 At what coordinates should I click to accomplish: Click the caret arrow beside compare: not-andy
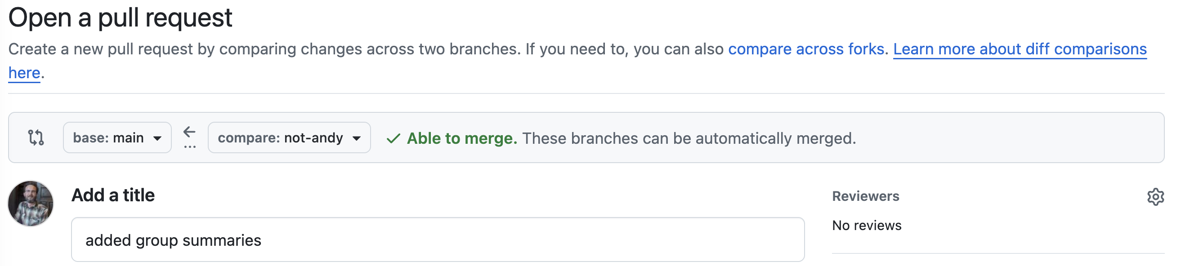point(356,138)
